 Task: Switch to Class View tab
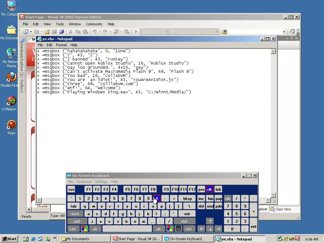click(x=280, y=209)
